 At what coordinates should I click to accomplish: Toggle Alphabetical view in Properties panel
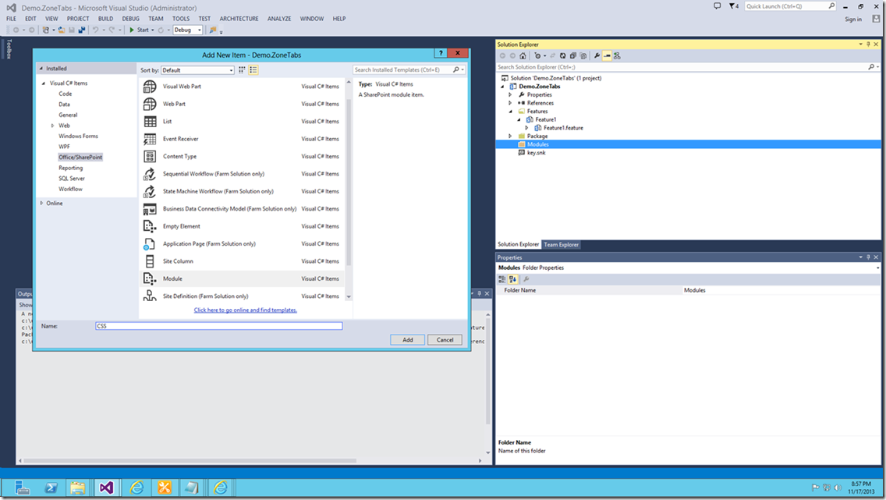tap(512, 279)
